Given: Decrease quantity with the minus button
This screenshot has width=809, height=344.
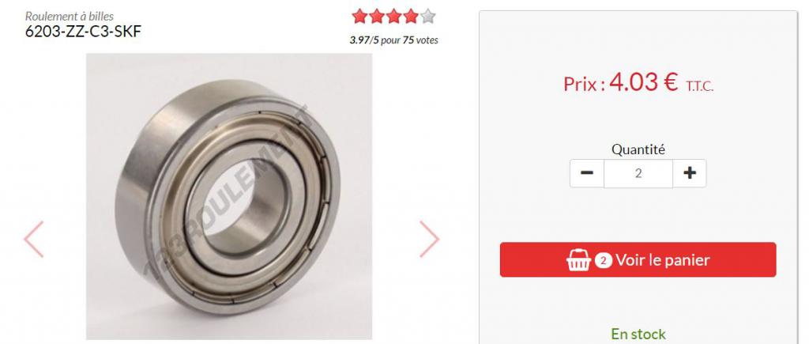Looking at the screenshot, I should 587,173.
